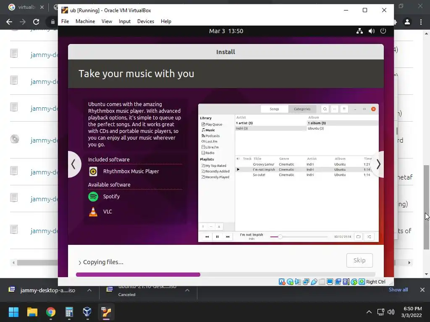Screen dimensions: 430x322
Task: Open VirtualBox Manager cube taskbar icon
Action: coord(87,312)
